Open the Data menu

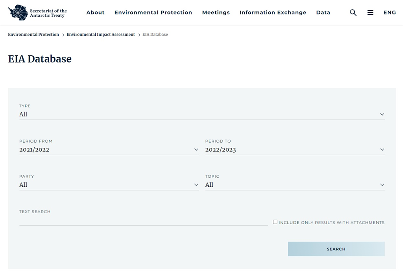(x=323, y=13)
